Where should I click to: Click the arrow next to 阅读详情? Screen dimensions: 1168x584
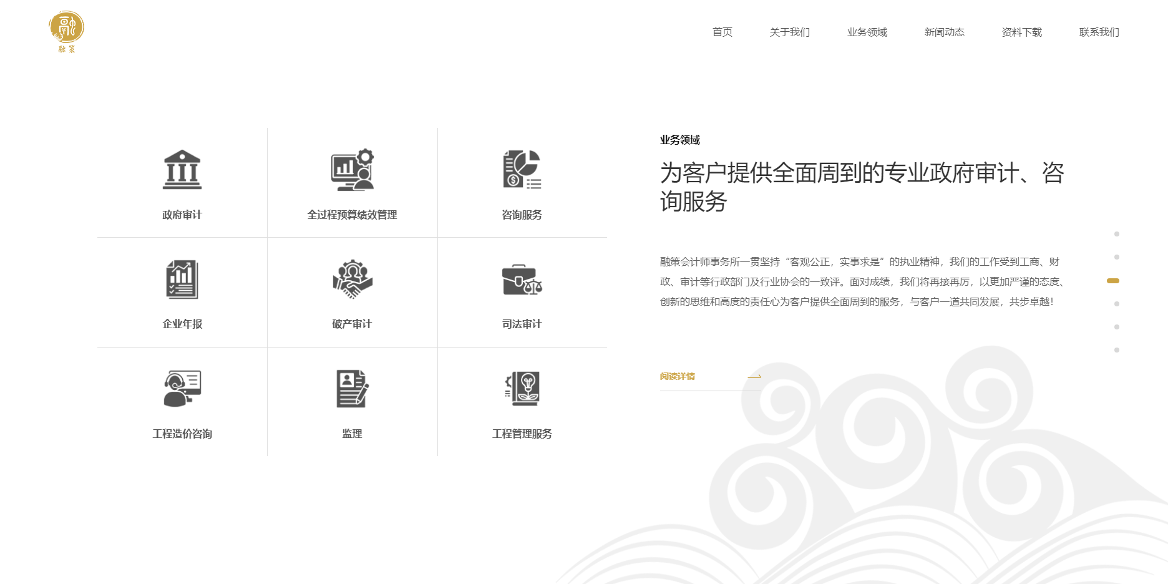pos(754,376)
